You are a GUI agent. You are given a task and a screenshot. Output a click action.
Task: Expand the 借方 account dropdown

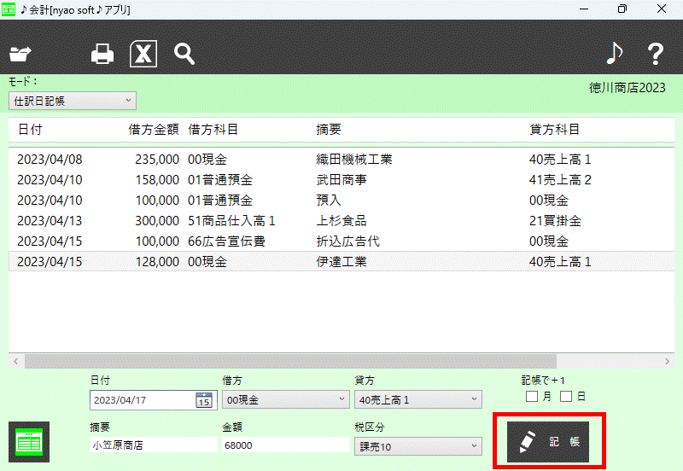(283, 399)
